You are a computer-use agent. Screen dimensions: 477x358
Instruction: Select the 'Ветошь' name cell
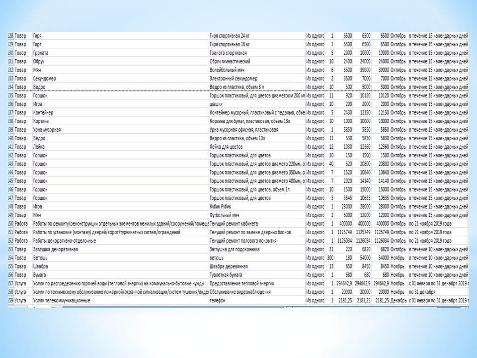coord(120,258)
